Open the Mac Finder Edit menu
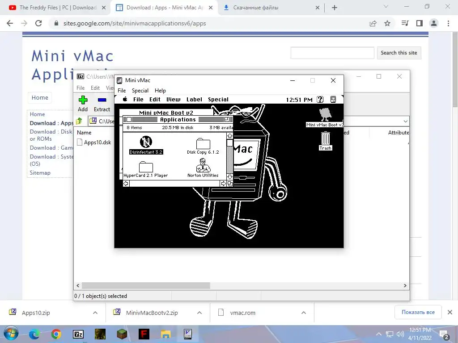 155,100
